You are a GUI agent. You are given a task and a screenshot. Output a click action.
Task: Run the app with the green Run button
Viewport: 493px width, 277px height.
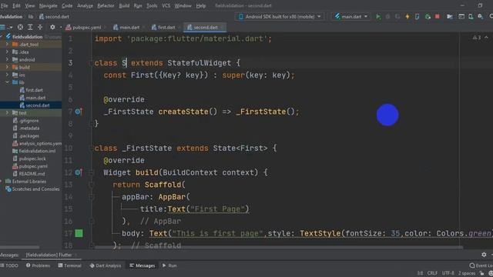pos(378,17)
